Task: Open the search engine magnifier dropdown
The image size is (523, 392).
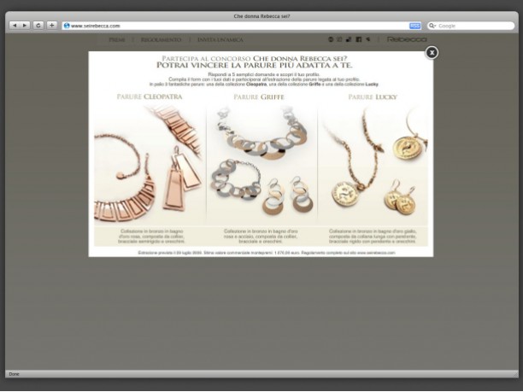Action: click(432, 26)
